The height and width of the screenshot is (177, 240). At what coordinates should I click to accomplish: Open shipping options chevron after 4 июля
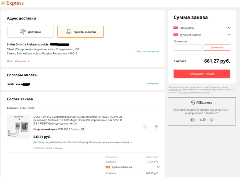131,142
